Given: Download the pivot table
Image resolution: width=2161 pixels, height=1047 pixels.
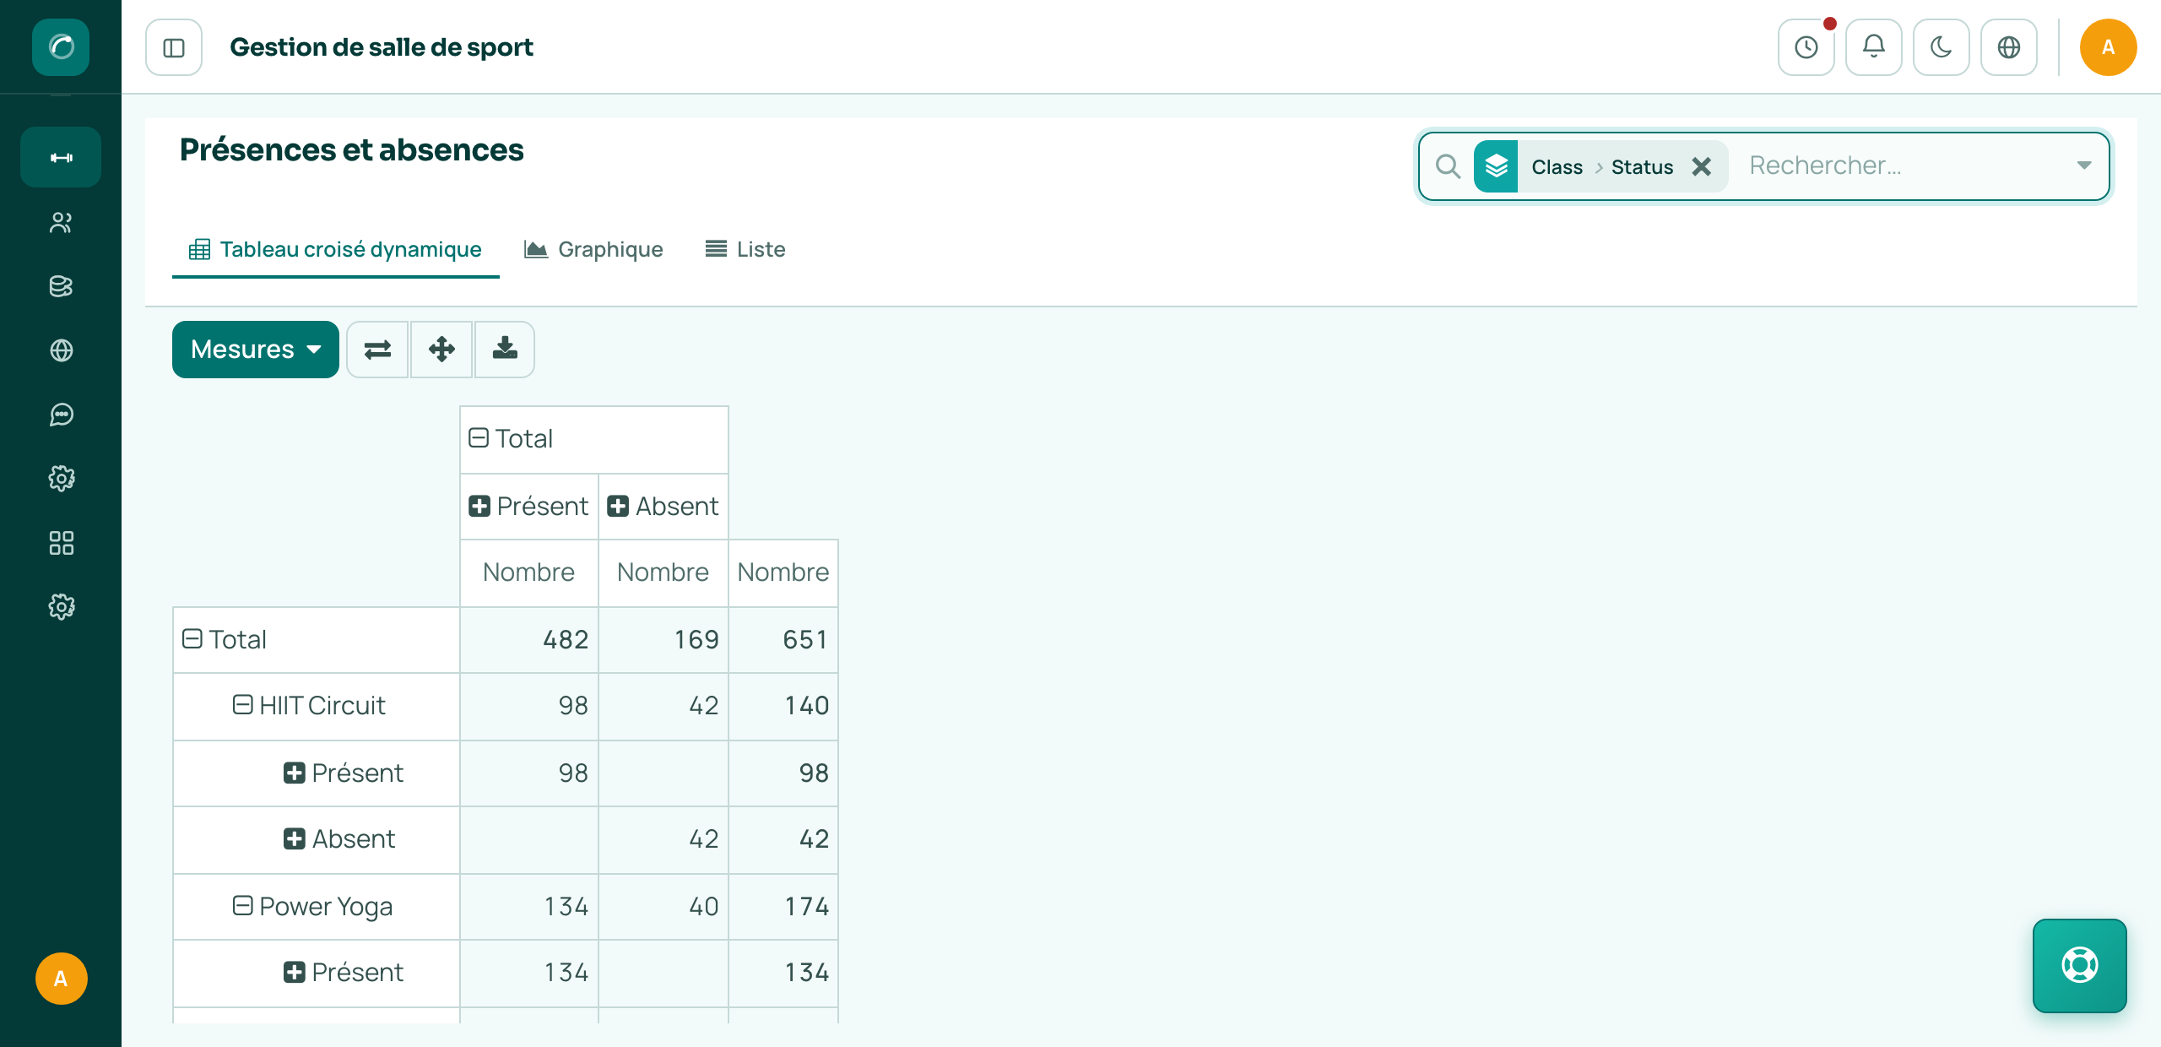Looking at the screenshot, I should coord(505,350).
